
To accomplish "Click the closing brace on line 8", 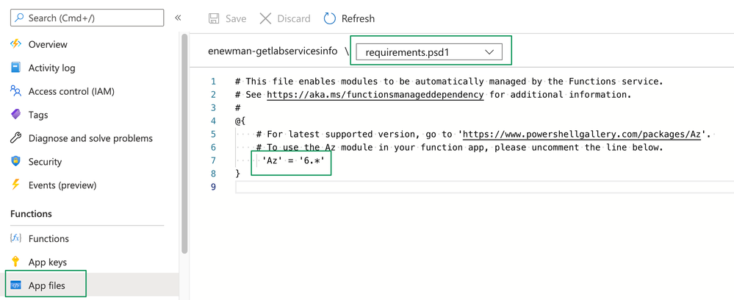I will coord(238,174).
